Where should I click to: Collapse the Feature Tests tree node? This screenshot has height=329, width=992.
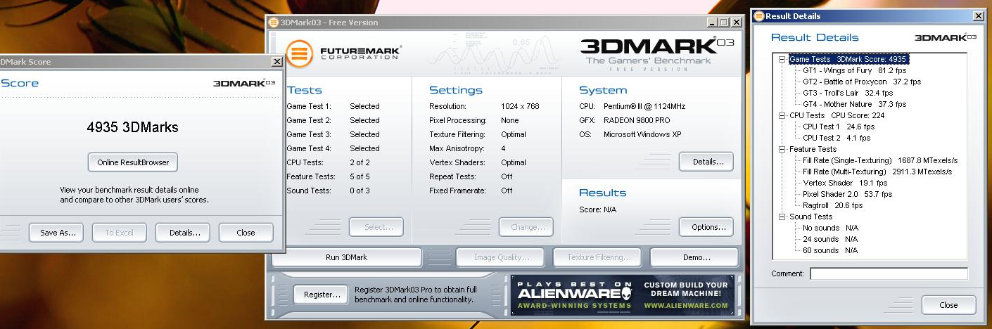tap(782, 149)
